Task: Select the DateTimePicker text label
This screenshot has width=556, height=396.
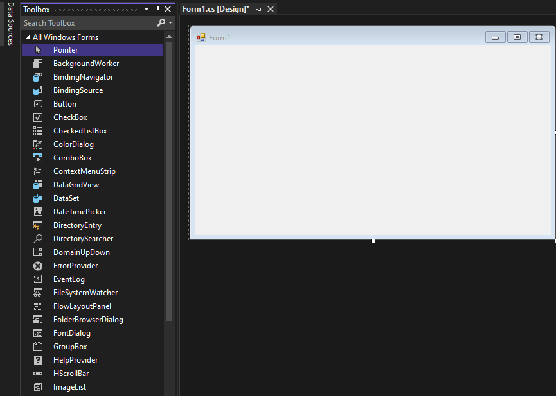Action: pos(80,211)
